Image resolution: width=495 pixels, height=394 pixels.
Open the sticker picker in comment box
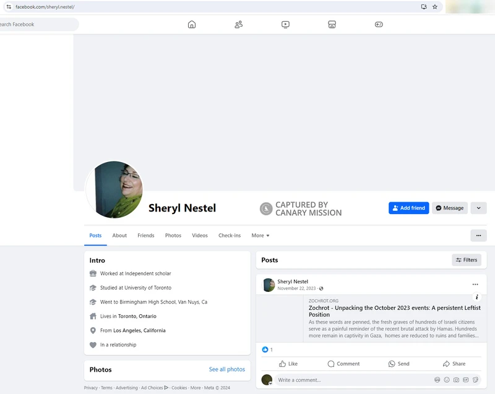pyautogui.click(x=475, y=380)
